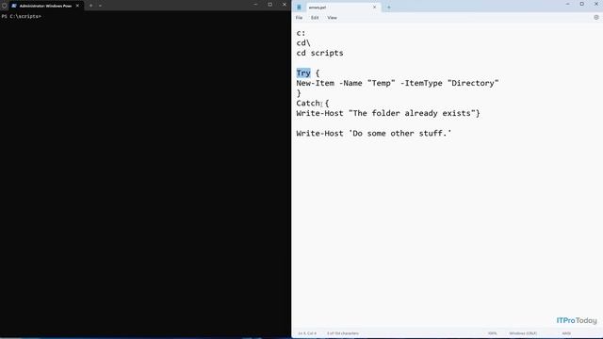Image resolution: width=603 pixels, height=339 pixels.
Task: Click the New-Item command line
Action: click(x=398, y=83)
